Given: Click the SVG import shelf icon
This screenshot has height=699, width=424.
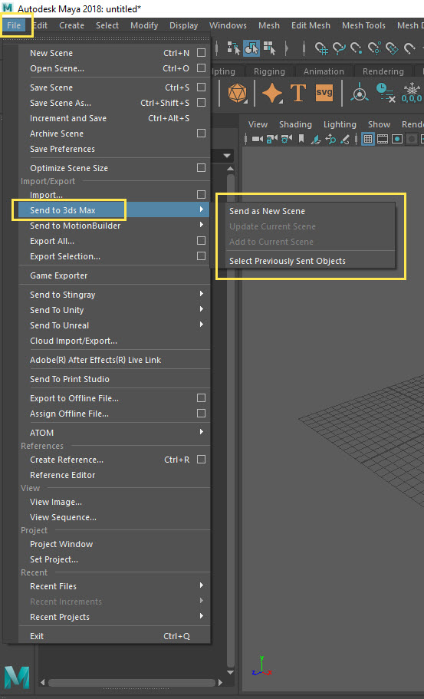Looking at the screenshot, I should (x=324, y=93).
